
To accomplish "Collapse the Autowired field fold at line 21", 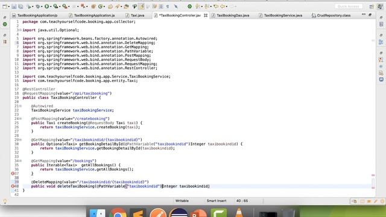I will point(21,106).
